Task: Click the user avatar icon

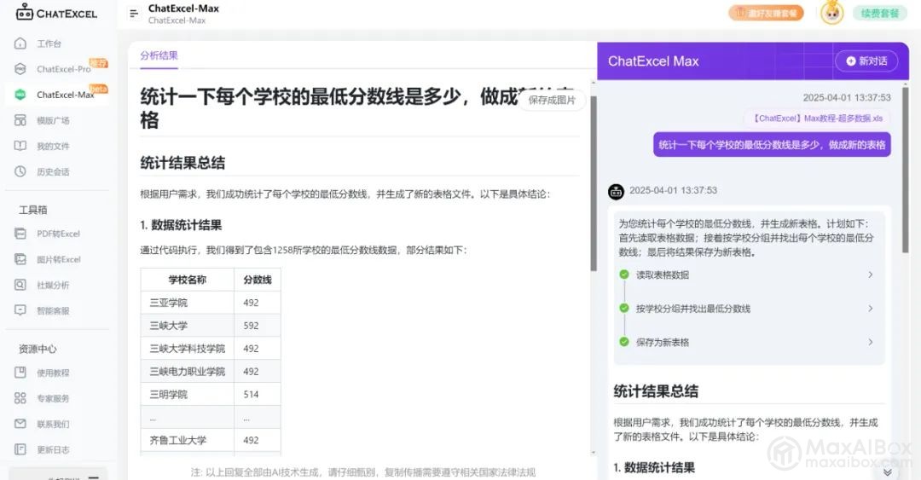Action: click(x=831, y=13)
